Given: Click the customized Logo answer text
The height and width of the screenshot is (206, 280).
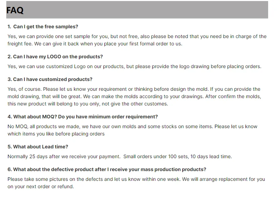Looking at the screenshot, I should pyautogui.click(x=134, y=66).
